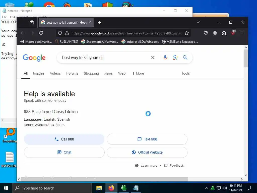
Task: Open the Endermanch/Malware... bookmark
Action: [100, 42]
